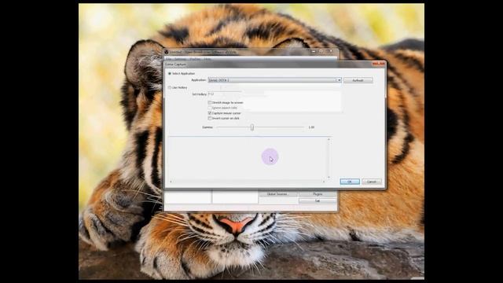The image size is (503, 283).
Task: Open File menu in OBS window
Action: click(168, 59)
